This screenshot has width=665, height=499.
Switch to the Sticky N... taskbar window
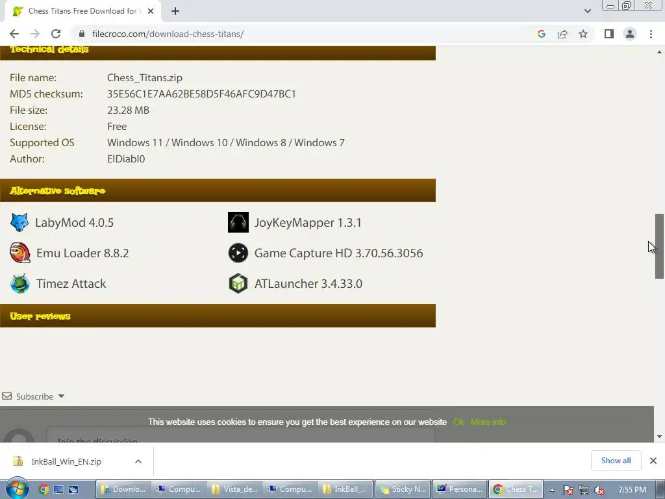(403, 489)
